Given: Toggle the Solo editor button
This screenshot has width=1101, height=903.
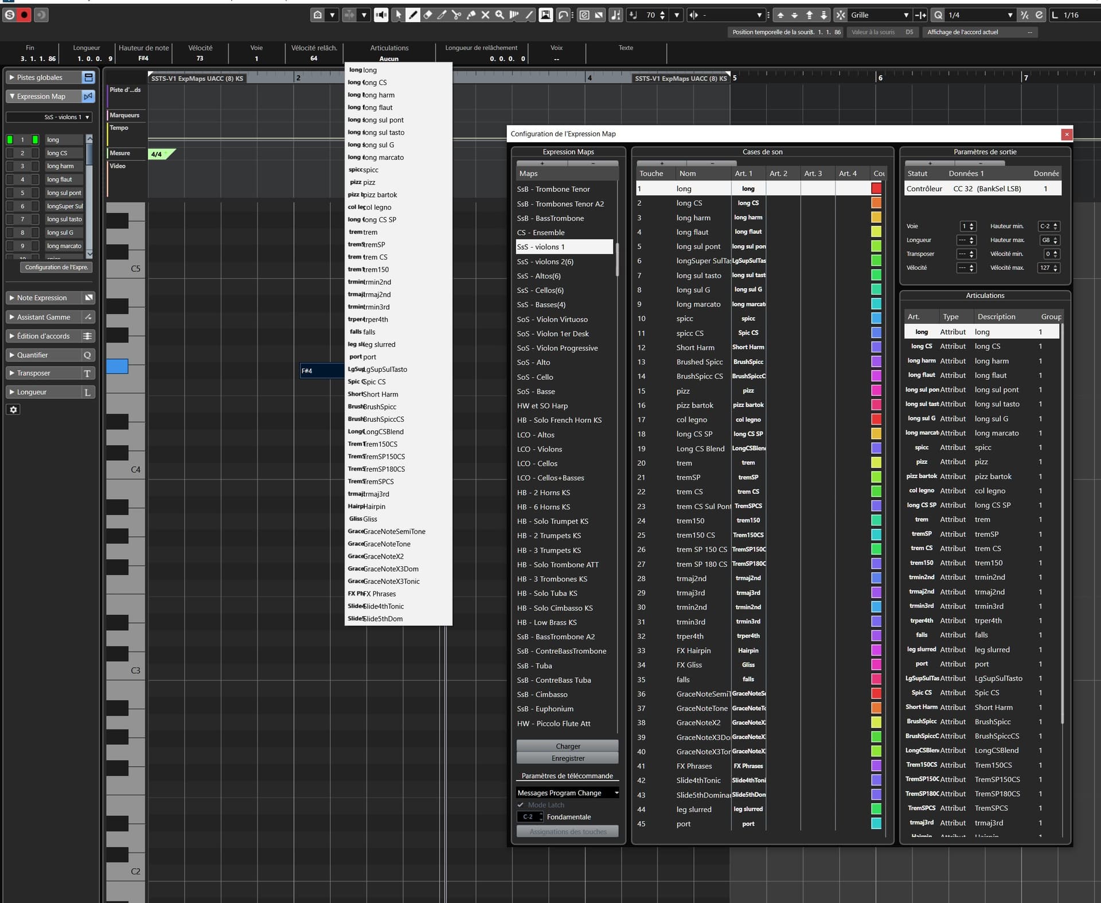Looking at the screenshot, I should pos(10,15).
